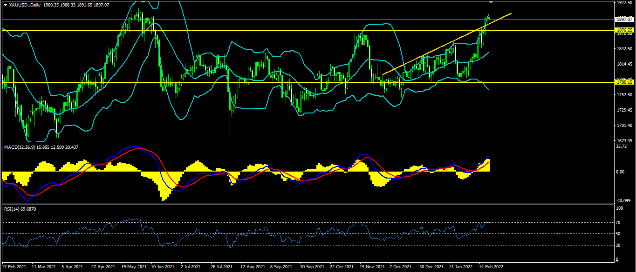
Task: Click the 26 Jul 2021 date label
Action: [221, 267]
